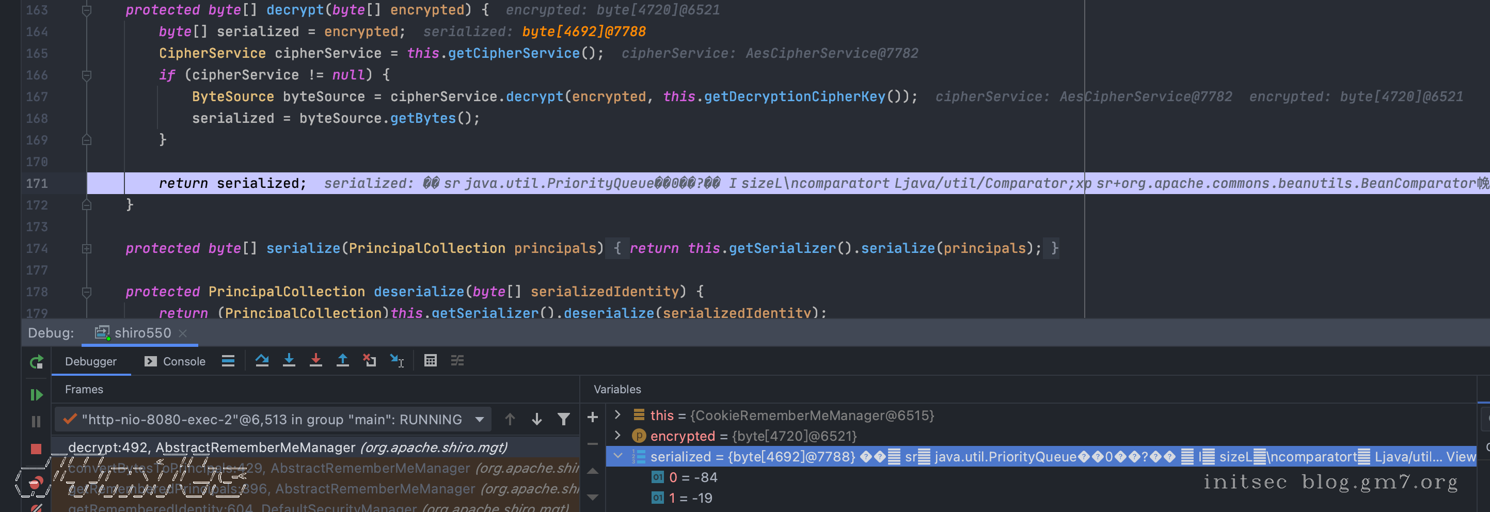The height and width of the screenshot is (512, 1490).
Task: Click the Run to Cursor icon
Action: (x=397, y=360)
